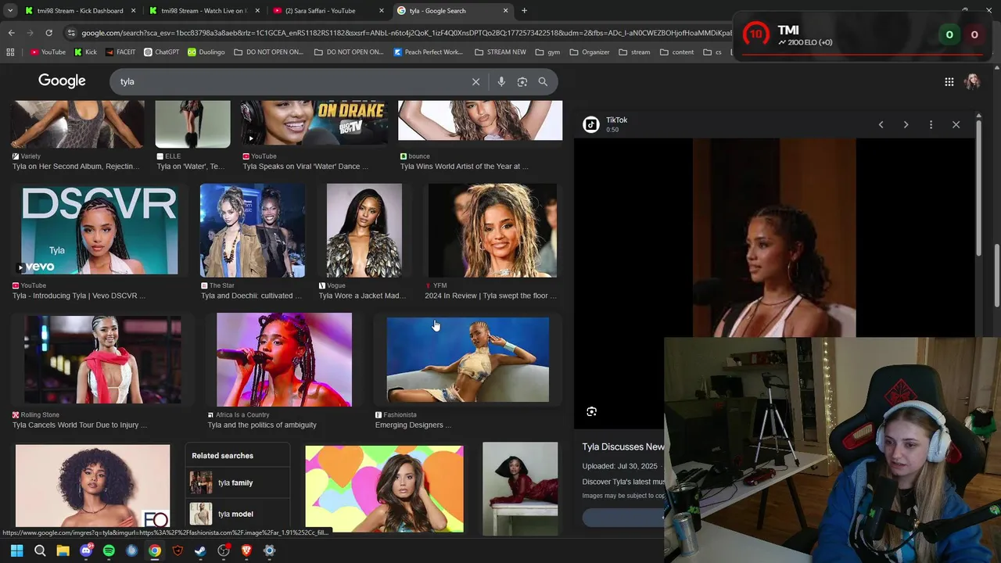
Task: Open Steam from taskbar
Action: 201,550
